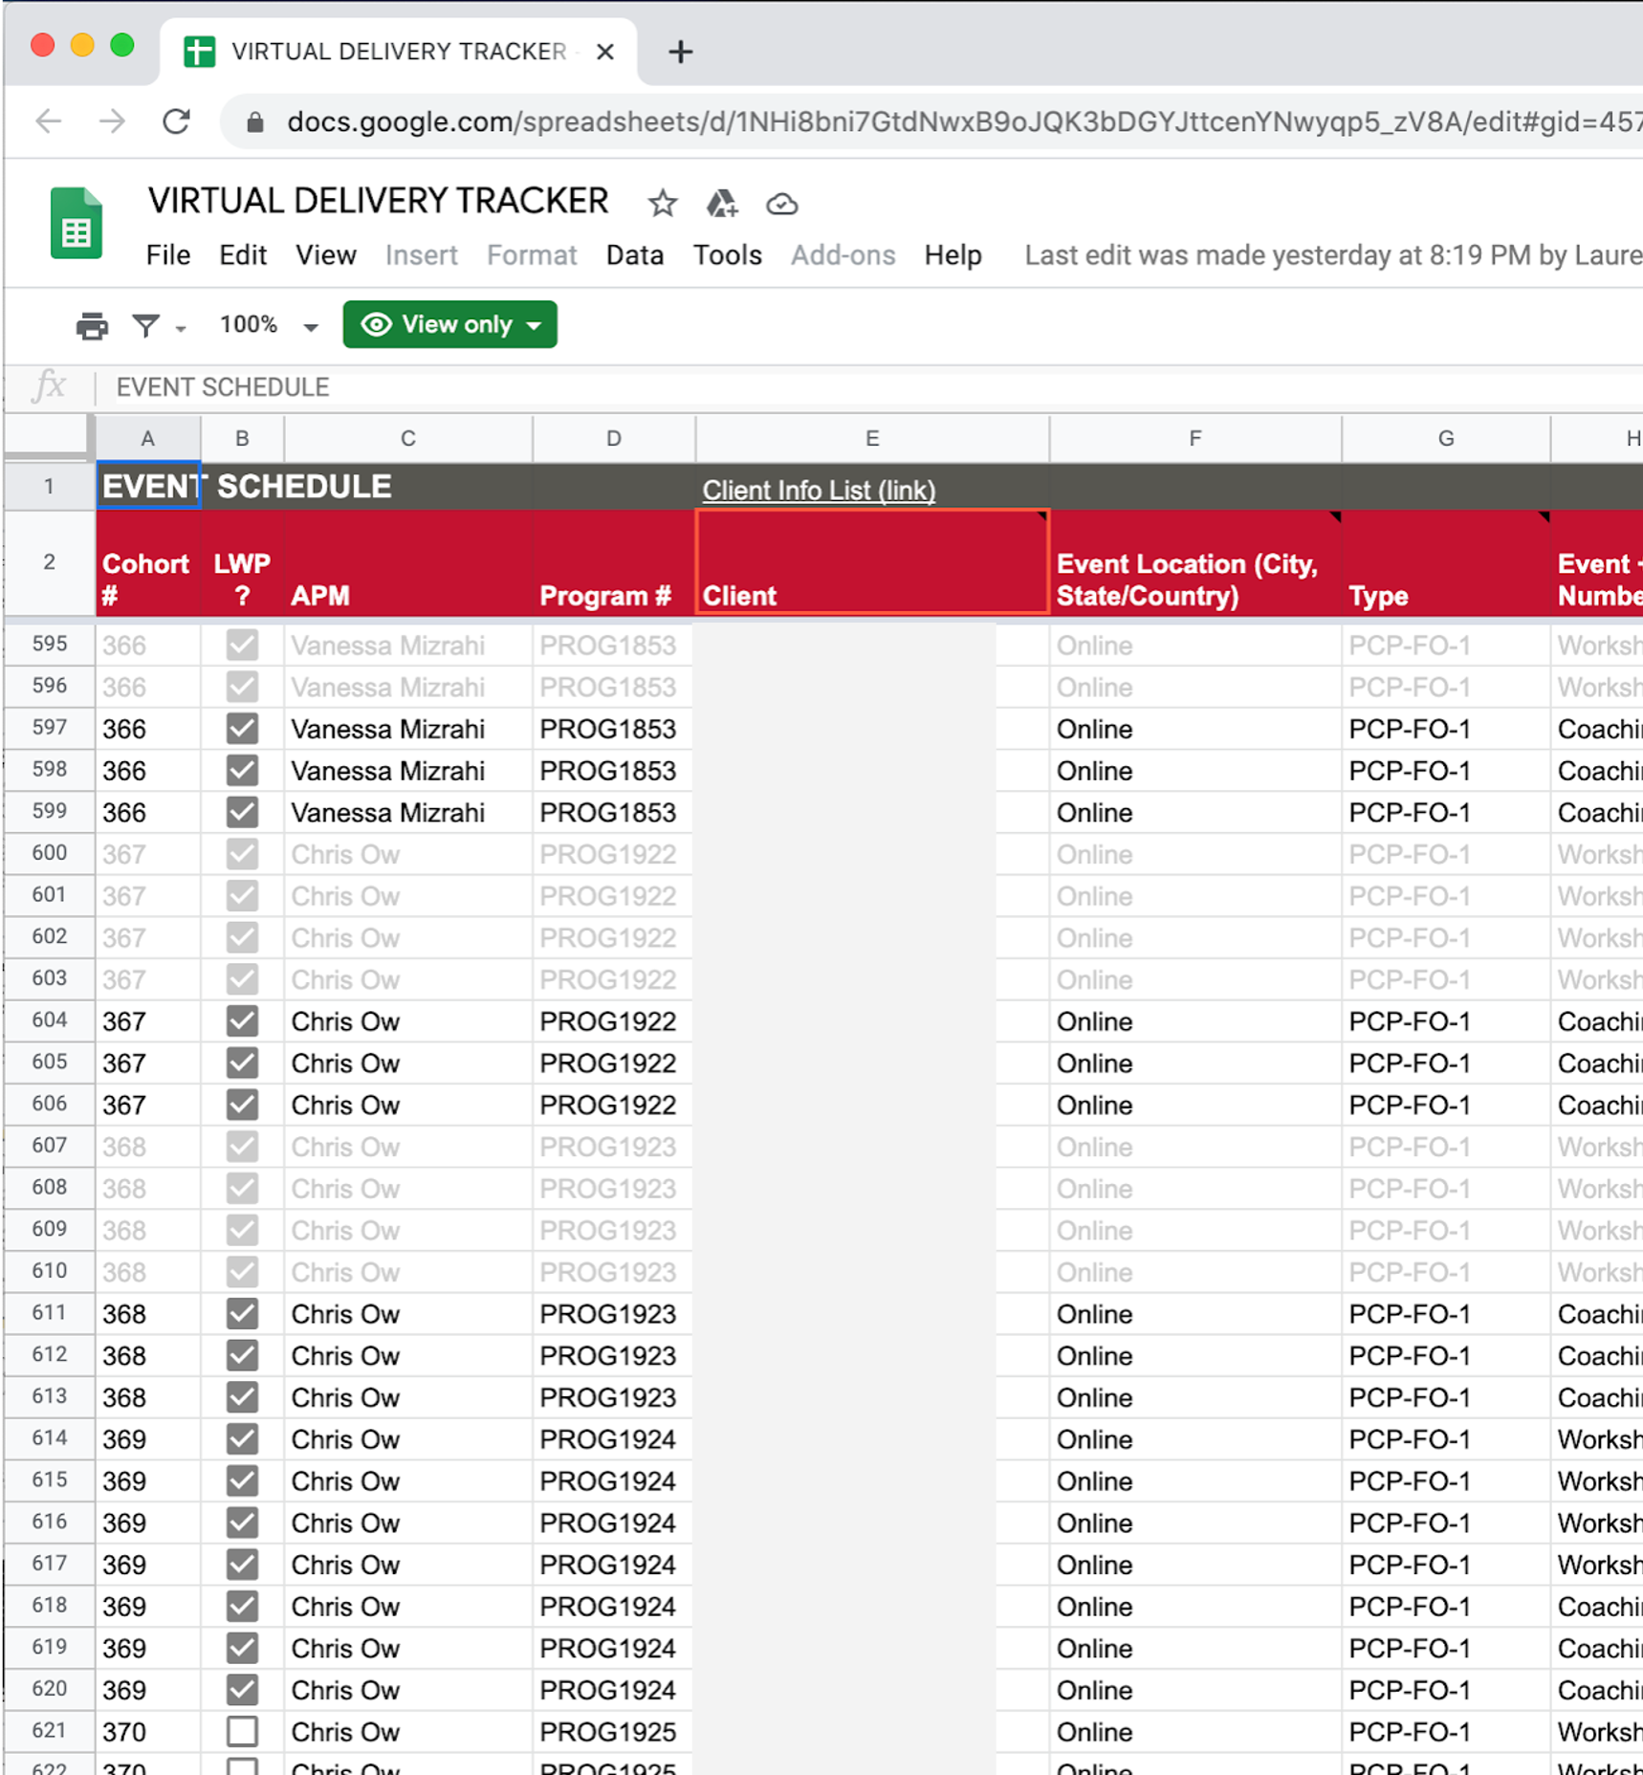
Task: Open the Google Sheets home icon
Action: coord(77,224)
